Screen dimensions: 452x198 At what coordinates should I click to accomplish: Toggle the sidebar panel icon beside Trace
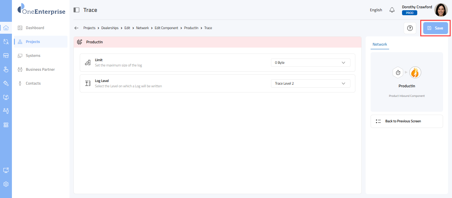[76, 10]
